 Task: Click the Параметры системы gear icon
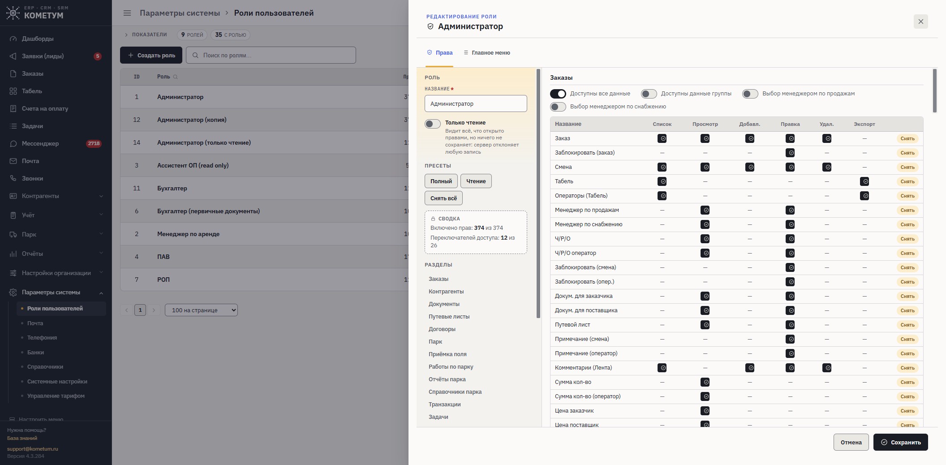[x=13, y=292]
